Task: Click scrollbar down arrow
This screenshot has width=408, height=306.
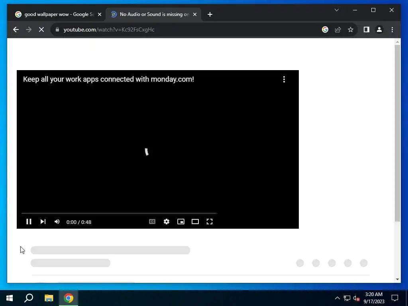Action: [x=397, y=279]
